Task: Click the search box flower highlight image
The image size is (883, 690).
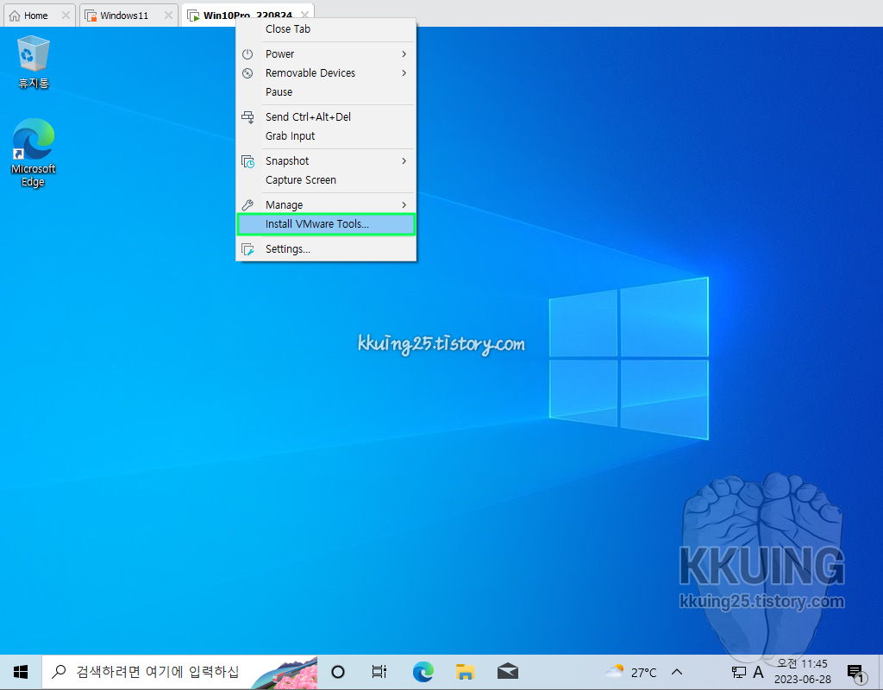Action: [x=285, y=673]
